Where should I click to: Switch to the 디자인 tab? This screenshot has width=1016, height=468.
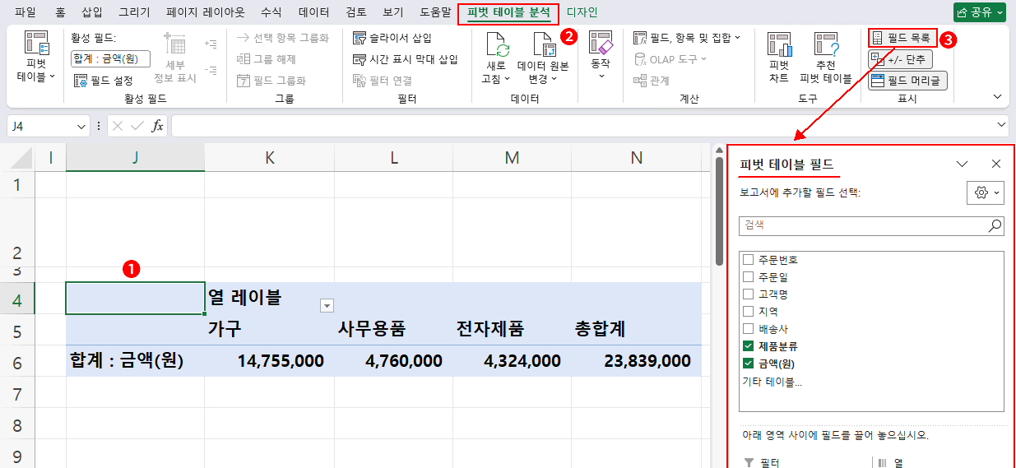(x=582, y=12)
